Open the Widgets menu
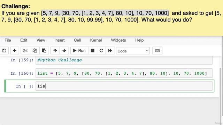This screenshot has height=125, width=223. [118, 40]
